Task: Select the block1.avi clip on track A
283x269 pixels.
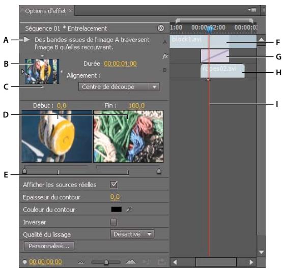Action: point(213,41)
